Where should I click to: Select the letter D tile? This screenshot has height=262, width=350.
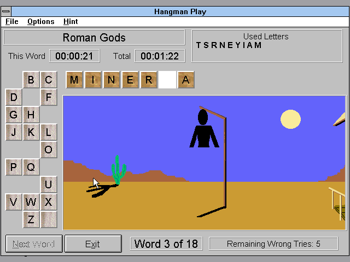[x=14, y=98]
